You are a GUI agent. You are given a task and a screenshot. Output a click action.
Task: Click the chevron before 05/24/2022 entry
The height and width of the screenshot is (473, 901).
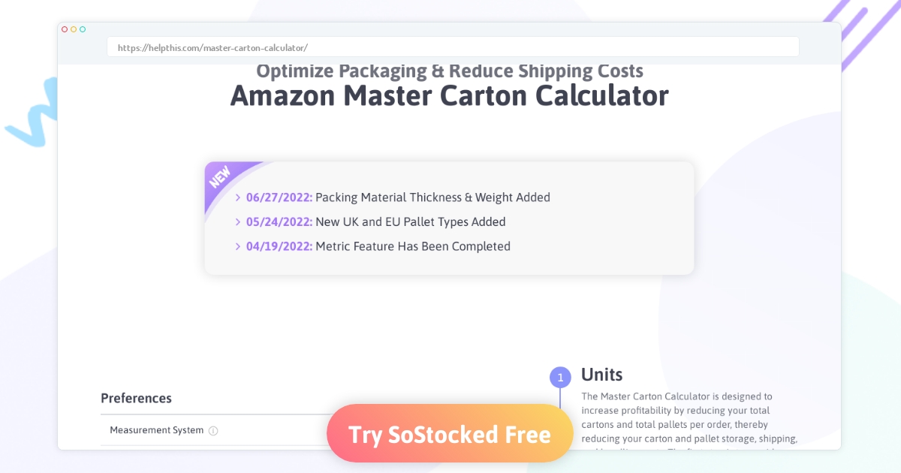(238, 222)
